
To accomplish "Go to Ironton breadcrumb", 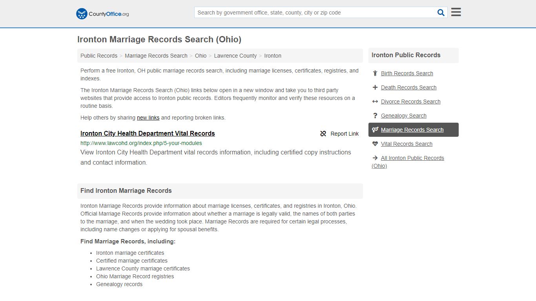I will pos(273,56).
